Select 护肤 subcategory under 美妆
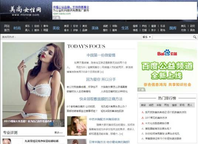 tap(75, 30)
